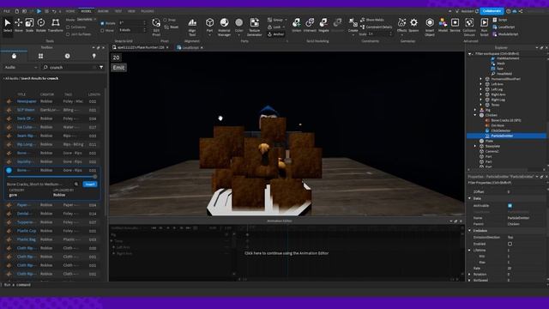The width and height of the screenshot is (549, 309).
Task: Insert a ModuleScript from the ribbon
Action: point(505,34)
